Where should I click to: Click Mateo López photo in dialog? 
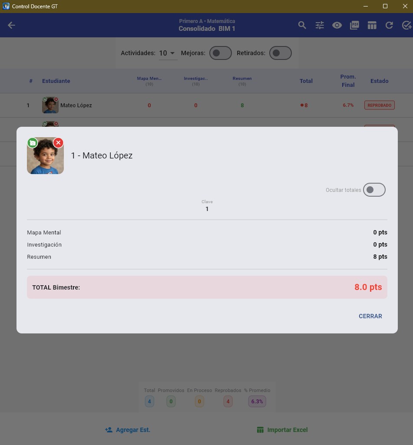point(46,155)
